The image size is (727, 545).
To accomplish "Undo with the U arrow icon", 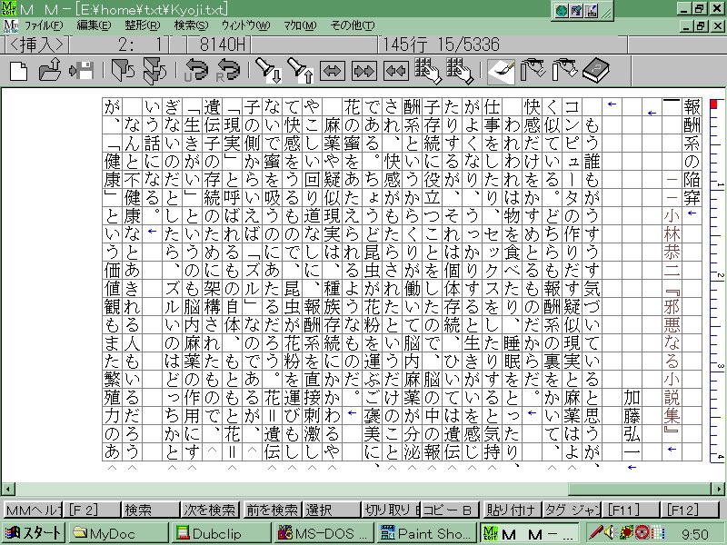I will [x=196, y=71].
